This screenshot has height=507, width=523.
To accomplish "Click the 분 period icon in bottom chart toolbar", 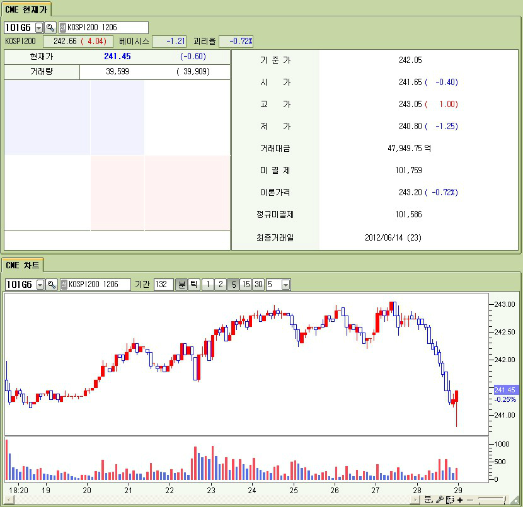I will [x=428, y=499].
